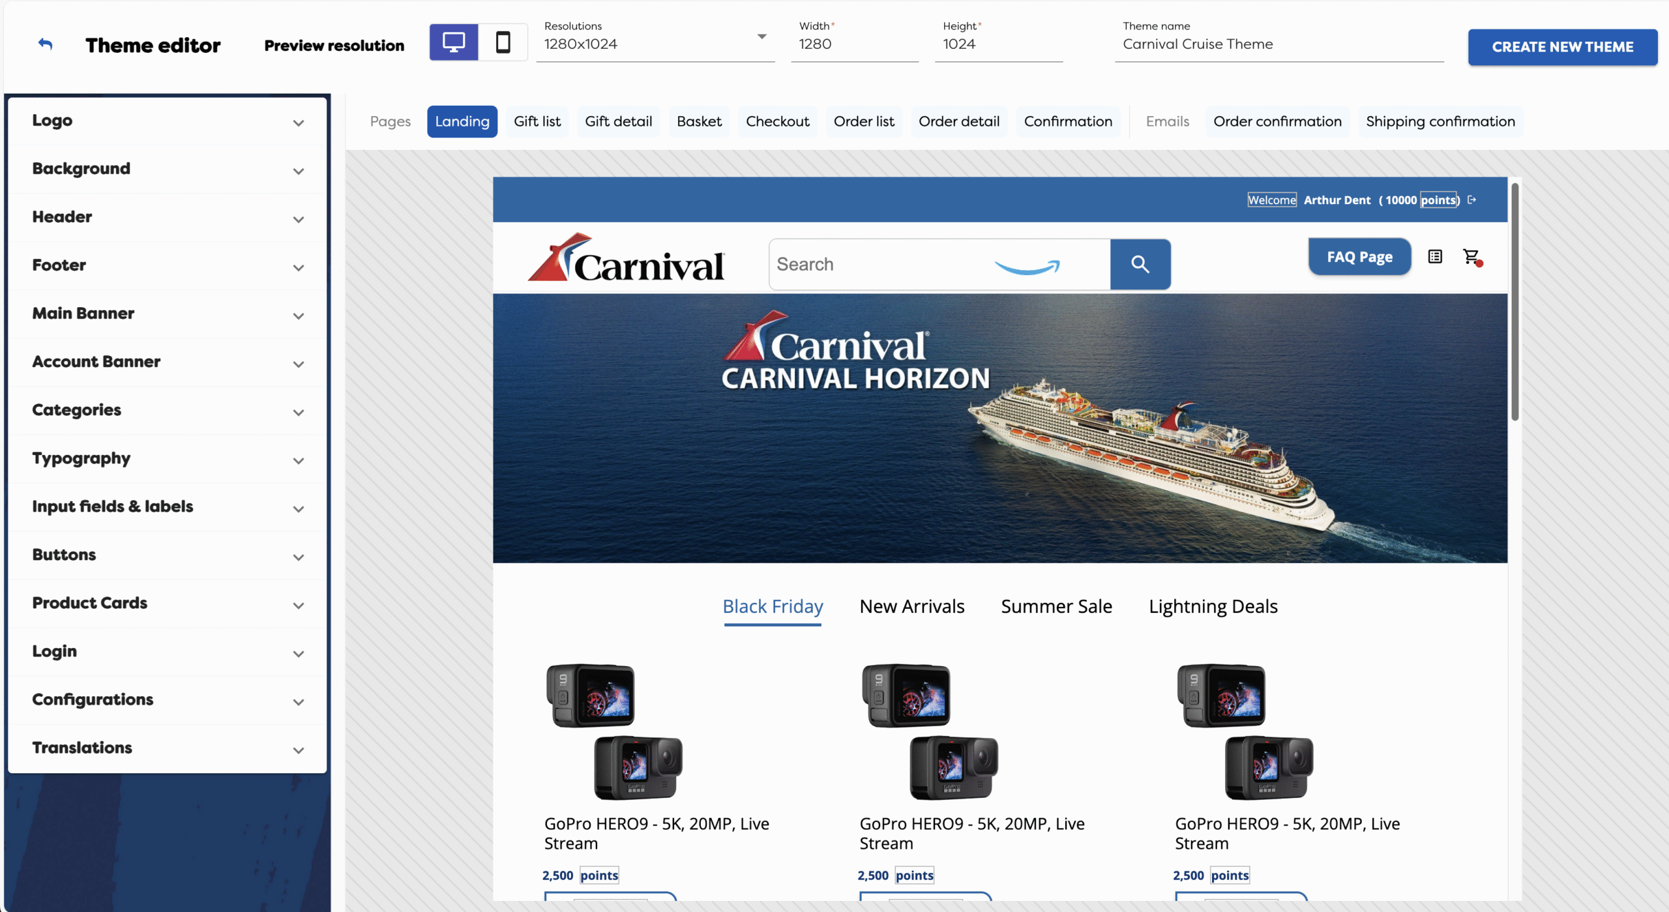Select the Summer Sale category tab
This screenshot has height=912, width=1669.
coord(1056,607)
